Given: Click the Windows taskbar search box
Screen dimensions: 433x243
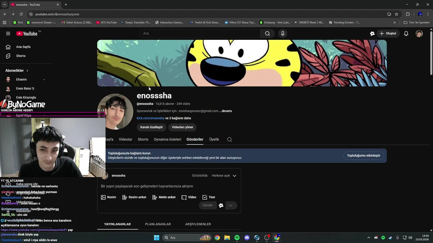Looking at the screenshot, I should click(187, 238).
